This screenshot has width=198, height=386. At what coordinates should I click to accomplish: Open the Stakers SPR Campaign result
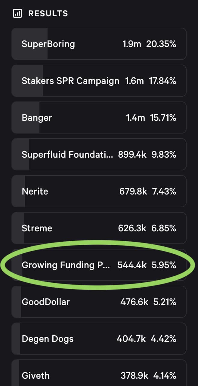[x=70, y=81]
